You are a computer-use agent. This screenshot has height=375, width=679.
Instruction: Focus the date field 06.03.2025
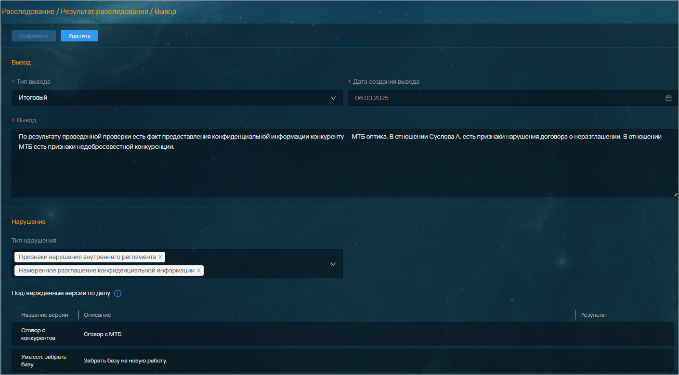tap(513, 98)
